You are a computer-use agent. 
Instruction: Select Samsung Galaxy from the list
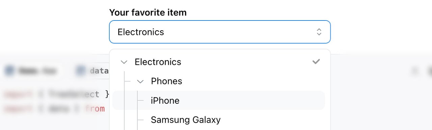pos(218,120)
